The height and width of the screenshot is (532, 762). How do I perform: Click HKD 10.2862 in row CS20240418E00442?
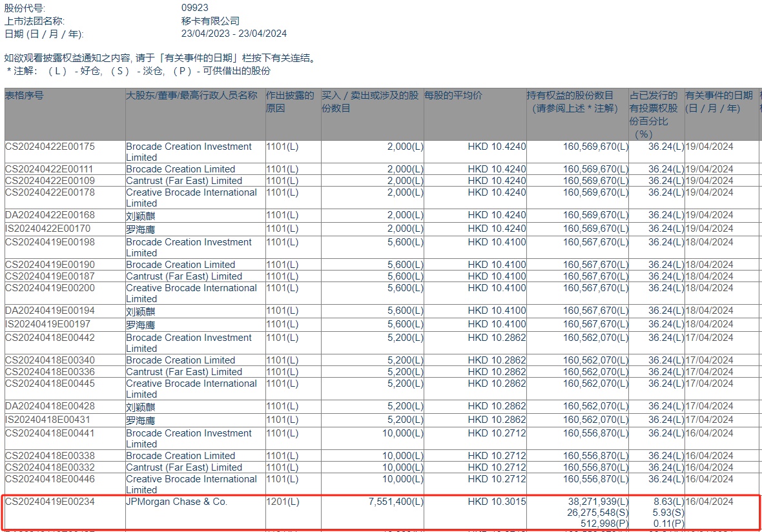tap(497, 338)
